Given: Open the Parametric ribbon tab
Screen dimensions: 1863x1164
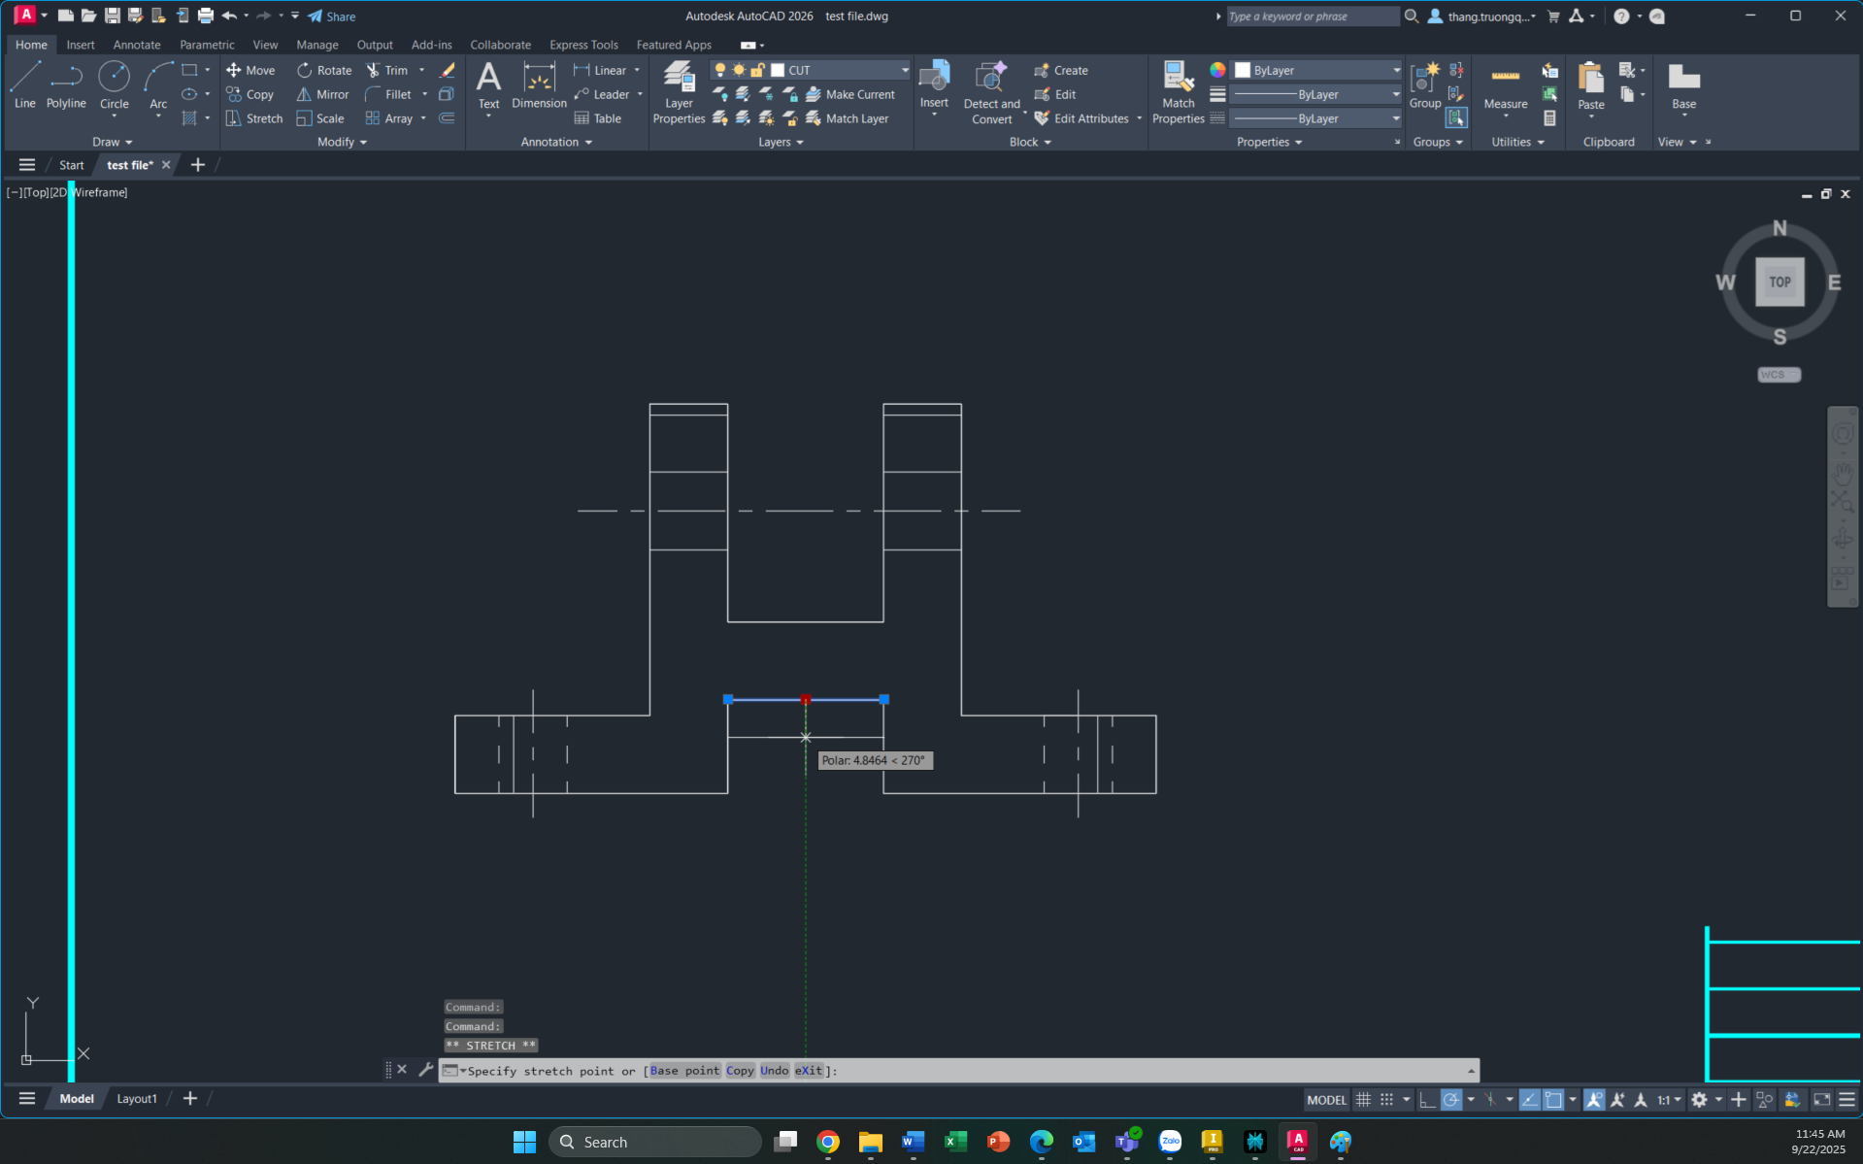Looking at the screenshot, I should pos(207,45).
